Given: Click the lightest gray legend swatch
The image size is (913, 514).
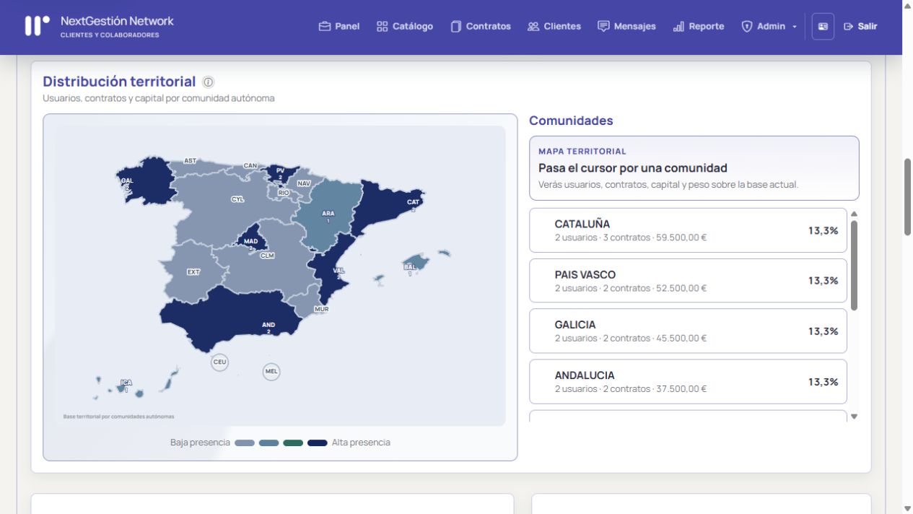Looking at the screenshot, I should 245,443.
